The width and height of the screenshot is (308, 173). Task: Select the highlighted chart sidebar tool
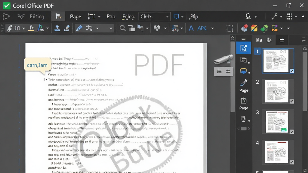[x=244, y=48]
